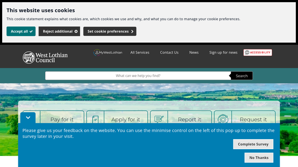Screen dimensions: 298x167
Task: Open the MyWestLothian account icon
Action: 97,53
